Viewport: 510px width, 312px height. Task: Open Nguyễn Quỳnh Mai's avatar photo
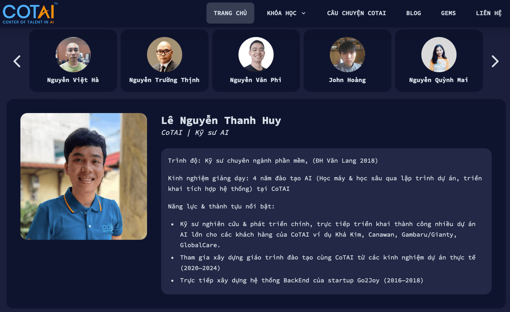(439, 54)
